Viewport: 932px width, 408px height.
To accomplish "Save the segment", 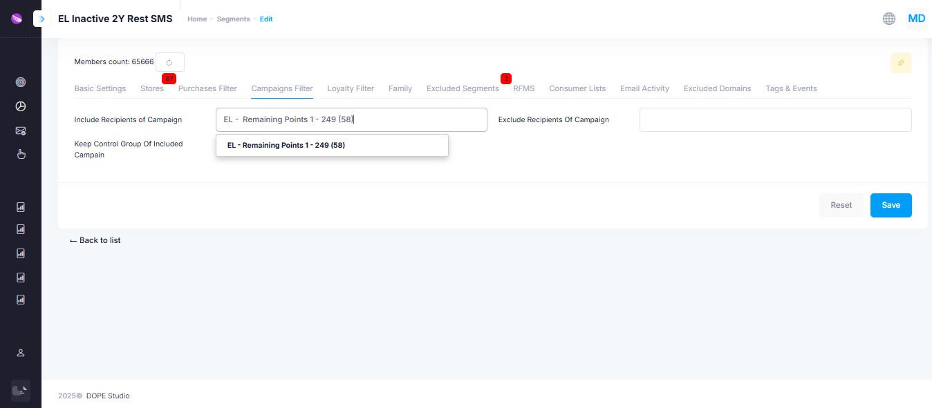I will tap(891, 205).
